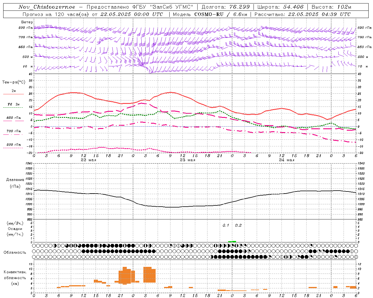Image resolution: width=373 pixels, height=298 pixels.
Task: Click the (км) unit label of convective panel
Action: pos(15,283)
